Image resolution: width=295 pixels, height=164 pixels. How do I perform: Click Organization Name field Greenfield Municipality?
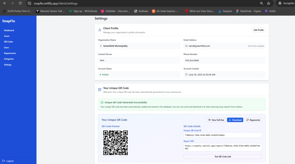point(139,46)
